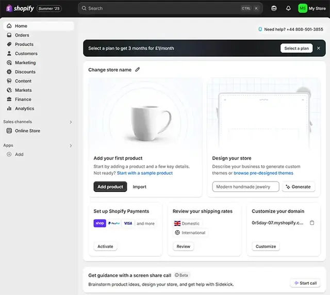The height and width of the screenshot is (295, 330).
Task: Copy the myshopify domain with clipboard icon
Action: click(312, 223)
